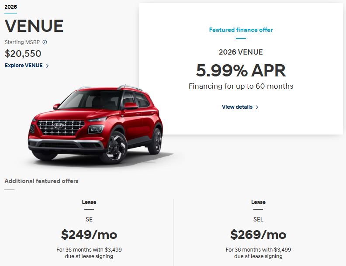The height and width of the screenshot is (266, 346).
Task: Click Financing for up to 60 months
Action: tap(241, 86)
